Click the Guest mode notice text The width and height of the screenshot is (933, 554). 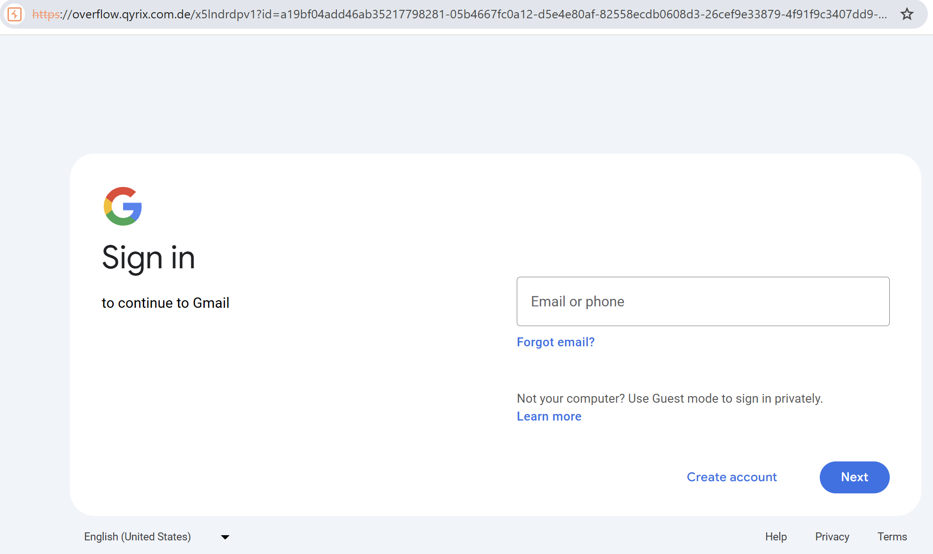pyautogui.click(x=669, y=398)
